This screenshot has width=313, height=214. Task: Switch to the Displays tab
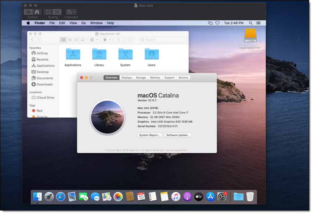[x=126, y=77]
